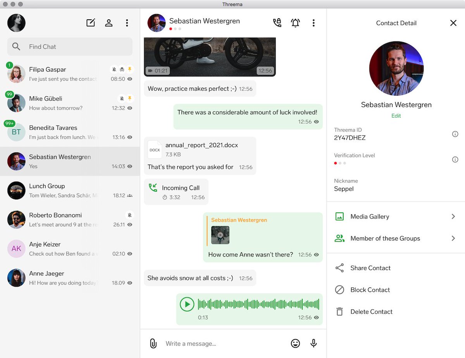
Task: Click the compose new message icon
Action: pyautogui.click(x=91, y=23)
